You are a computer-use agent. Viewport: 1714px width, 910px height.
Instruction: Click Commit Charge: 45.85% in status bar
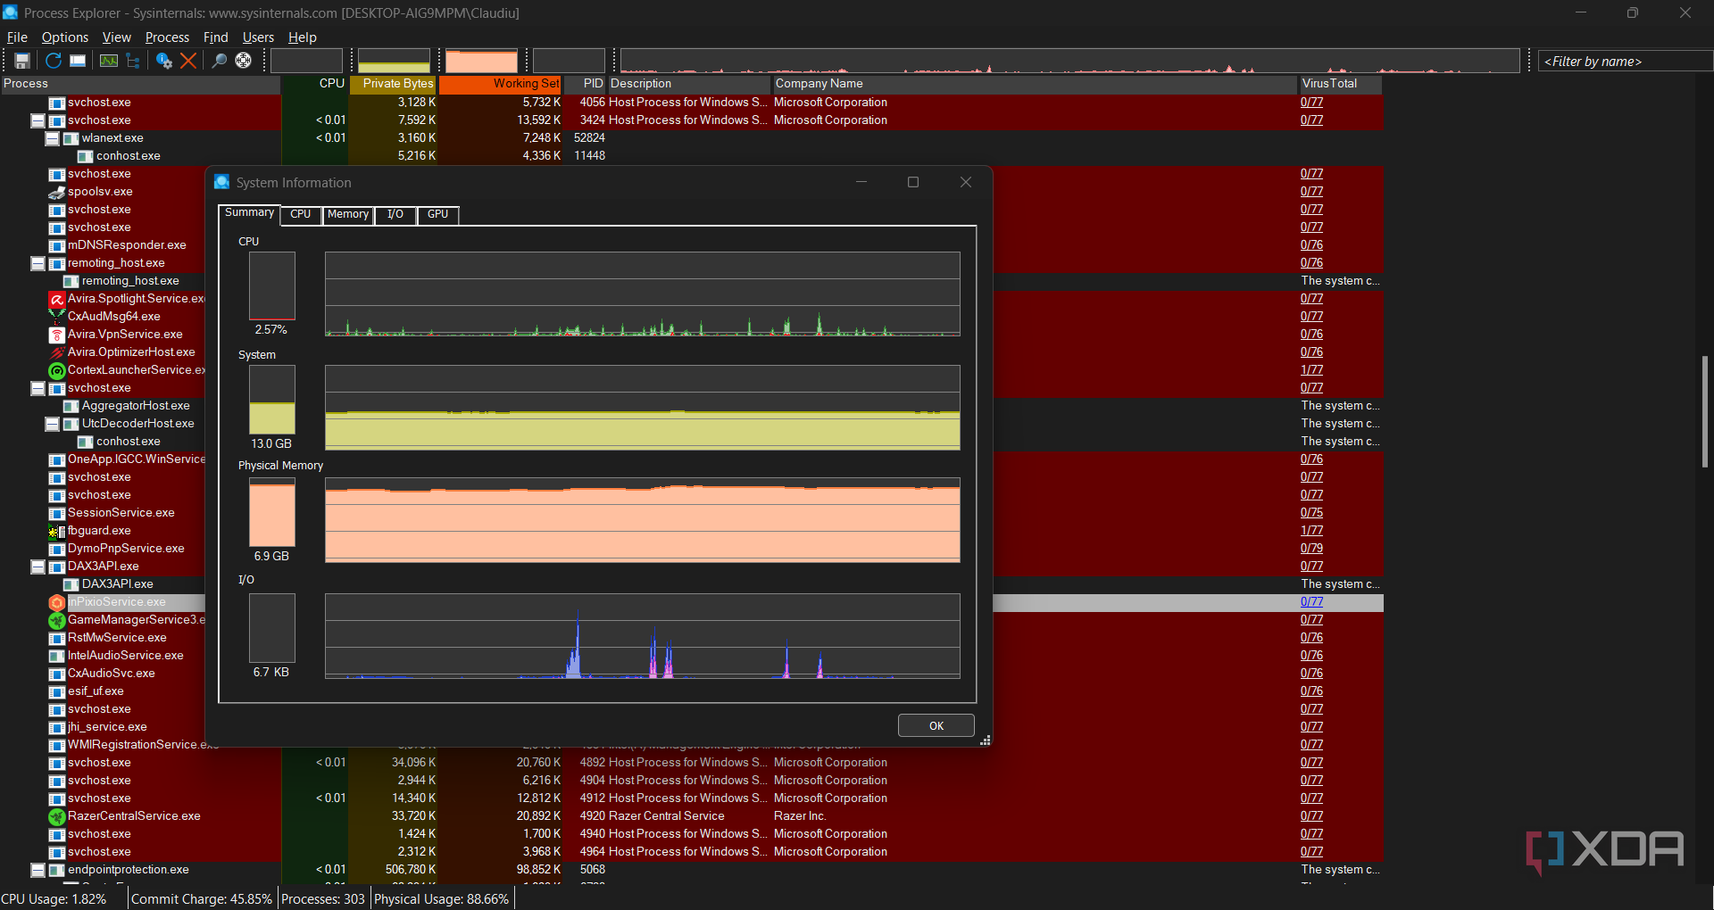coord(202,898)
